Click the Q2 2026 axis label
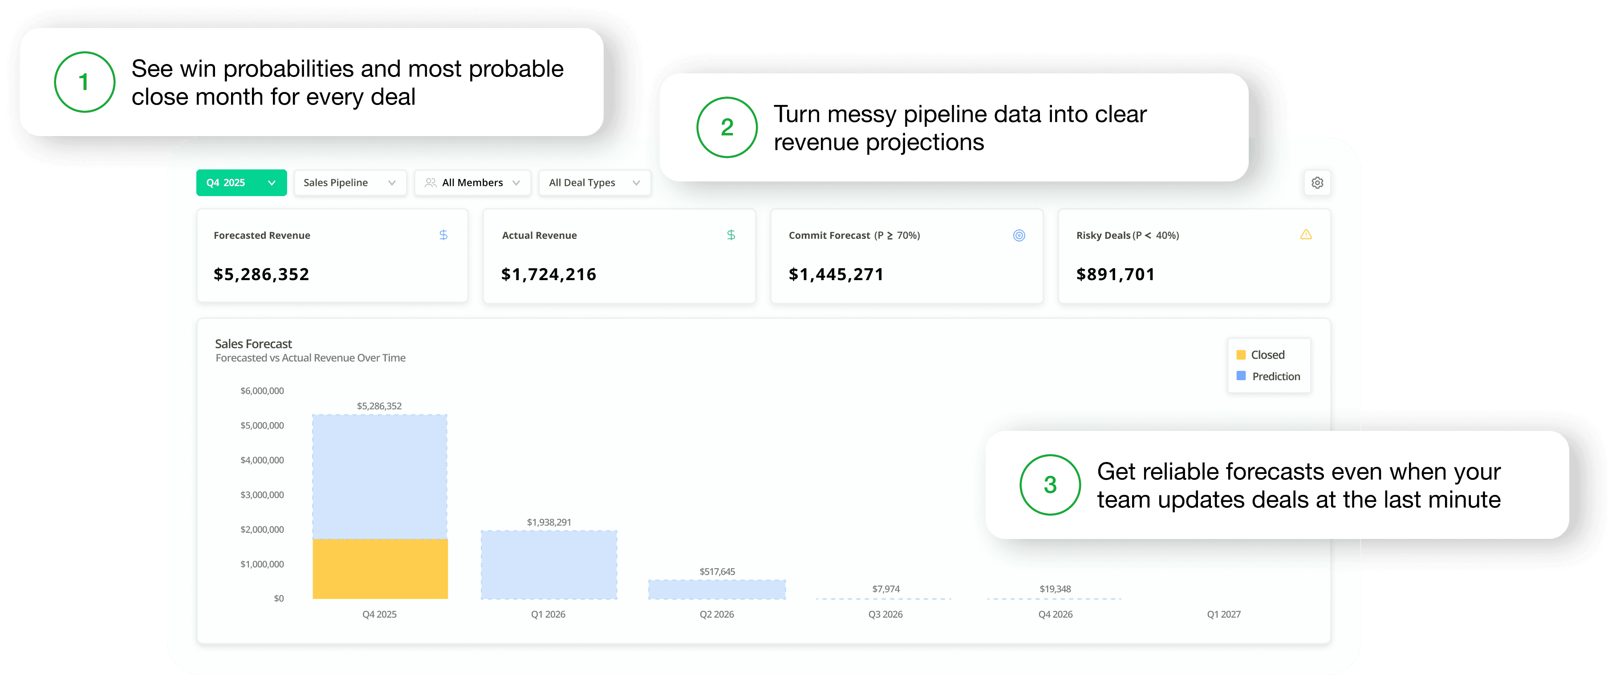This screenshot has height=675, width=1616. click(716, 614)
